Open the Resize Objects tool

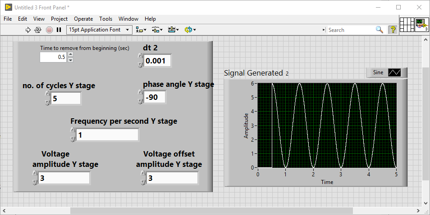pos(174,30)
